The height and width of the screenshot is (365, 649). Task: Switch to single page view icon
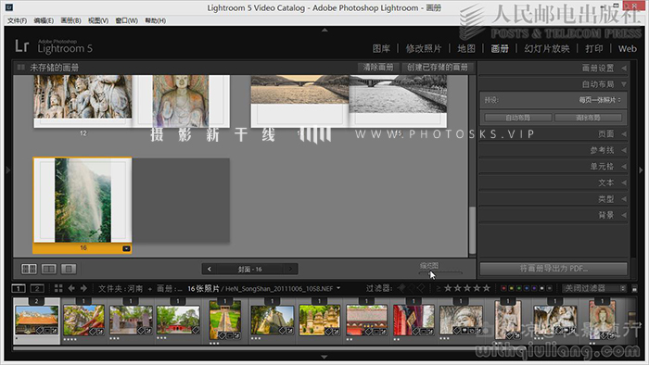coord(69,269)
